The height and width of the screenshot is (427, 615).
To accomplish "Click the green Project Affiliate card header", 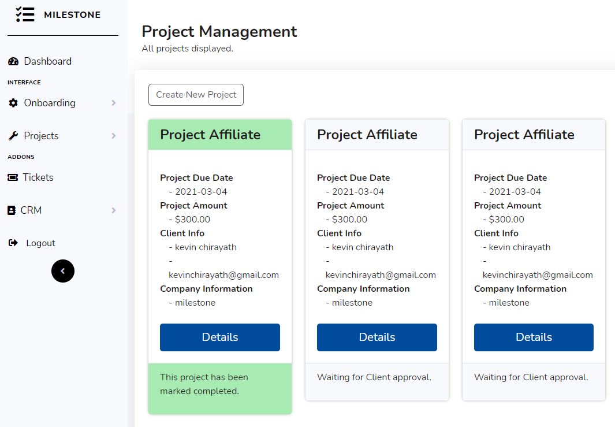I will coord(219,135).
